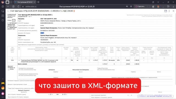Open a new browser tab
The width and height of the screenshot is (176, 99).
coord(38,2)
